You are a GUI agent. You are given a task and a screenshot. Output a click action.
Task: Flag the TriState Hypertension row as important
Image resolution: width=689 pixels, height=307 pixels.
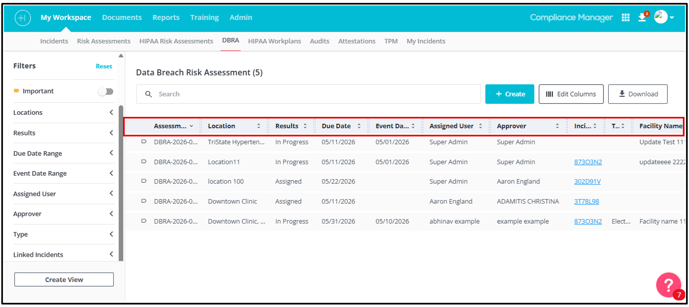pyautogui.click(x=144, y=142)
